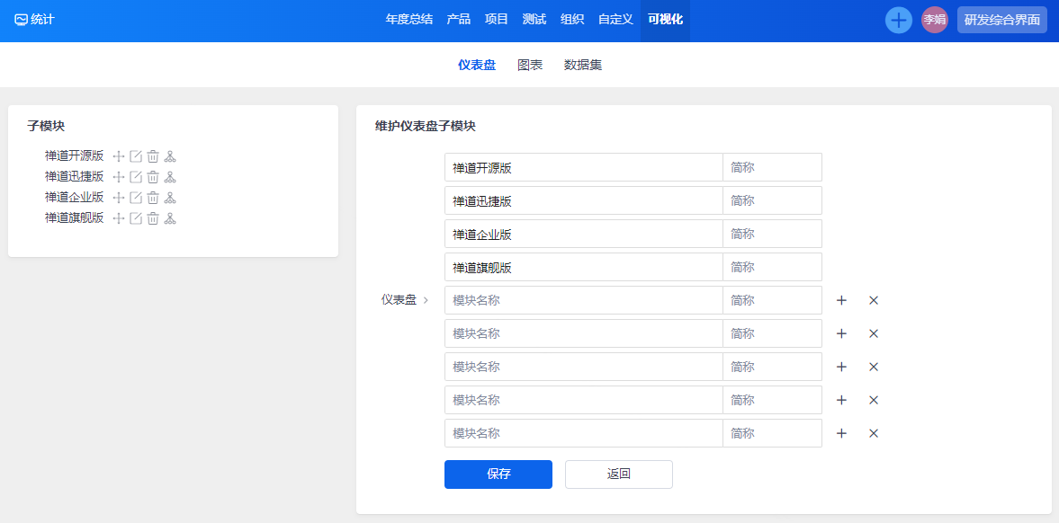Open the 统计 app menu at top left
The image size is (1059, 523).
point(34,19)
